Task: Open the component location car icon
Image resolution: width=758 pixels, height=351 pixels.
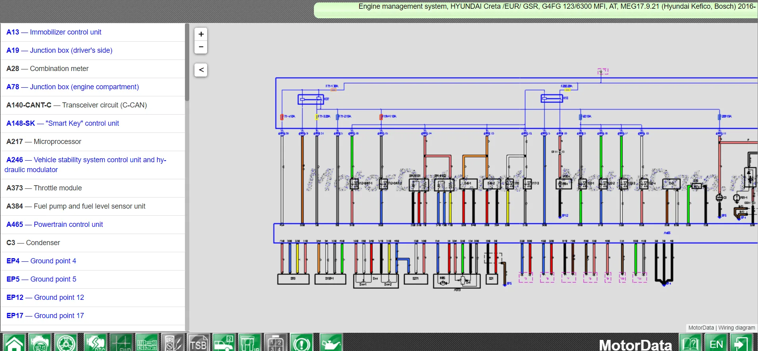Action: tap(224, 342)
